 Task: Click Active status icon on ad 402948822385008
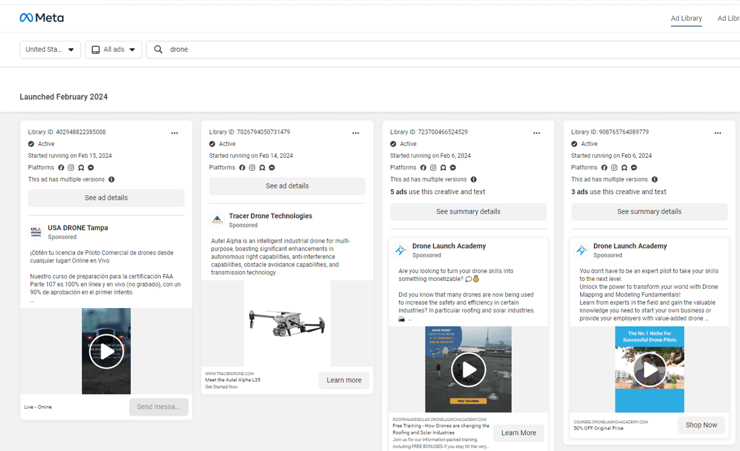tap(31, 144)
